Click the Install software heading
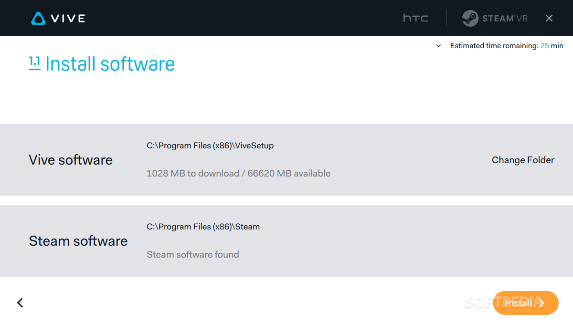The height and width of the screenshot is (322, 573). (110, 64)
